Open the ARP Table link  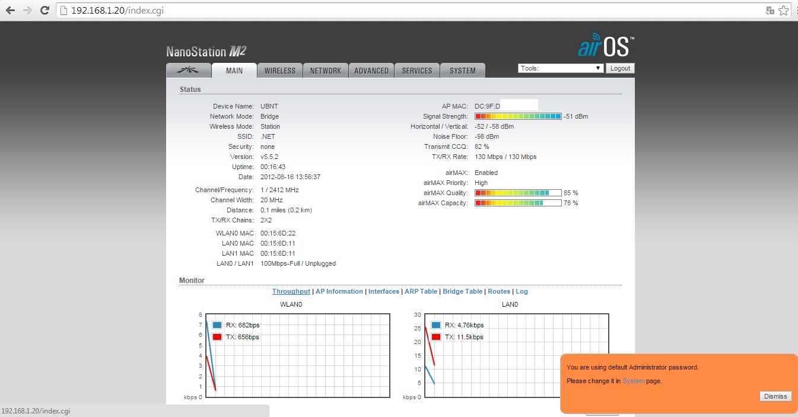coord(421,291)
